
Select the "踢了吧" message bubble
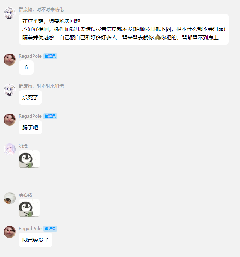(30, 127)
